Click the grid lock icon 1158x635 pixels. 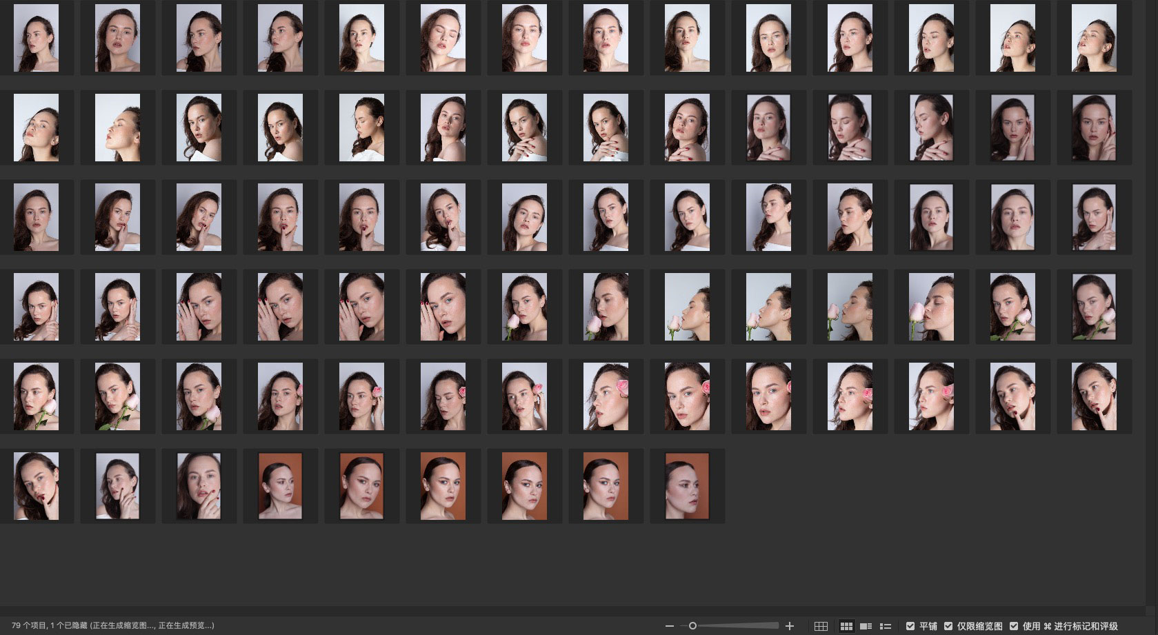point(821,626)
